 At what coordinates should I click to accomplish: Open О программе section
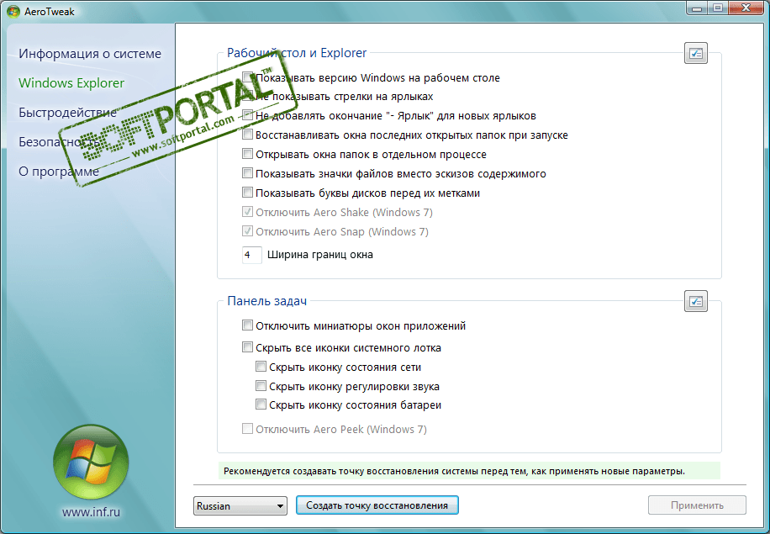(x=59, y=172)
